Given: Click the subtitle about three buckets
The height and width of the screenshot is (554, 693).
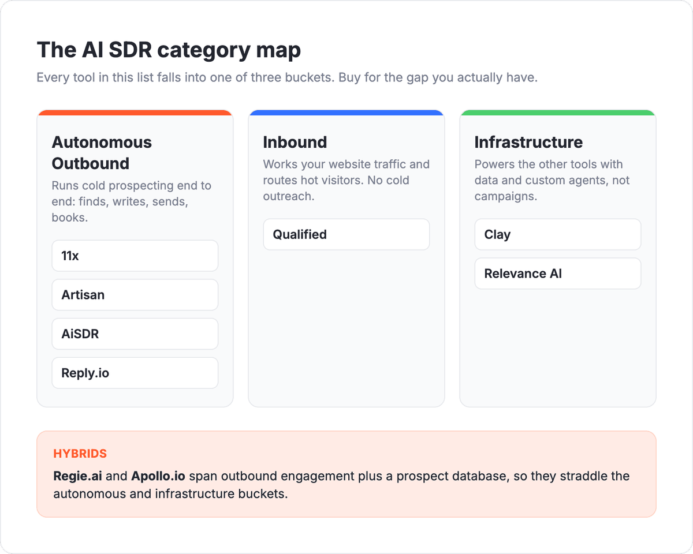Looking at the screenshot, I should 287,77.
